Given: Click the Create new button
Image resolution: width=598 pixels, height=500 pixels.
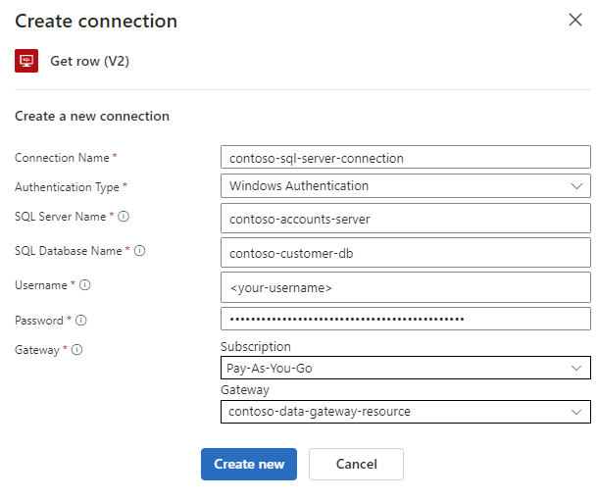Looking at the screenshot, I should 249,464.
